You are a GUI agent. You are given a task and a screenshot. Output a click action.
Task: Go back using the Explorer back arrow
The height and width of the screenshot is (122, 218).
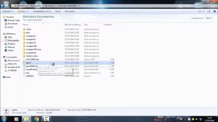click(x=2, y=6)
